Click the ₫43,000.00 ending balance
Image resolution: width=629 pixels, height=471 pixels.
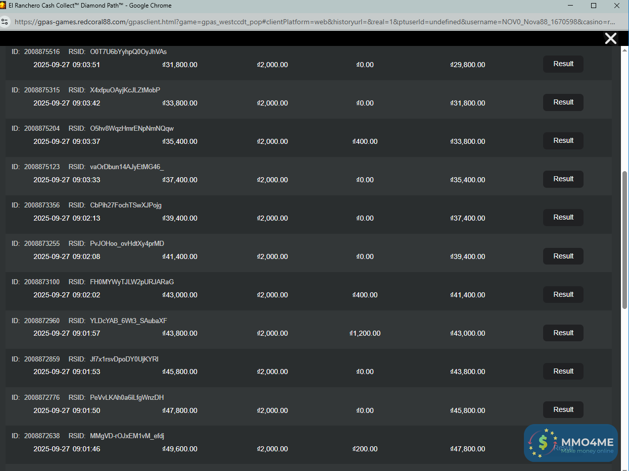[x=468, y=333]
